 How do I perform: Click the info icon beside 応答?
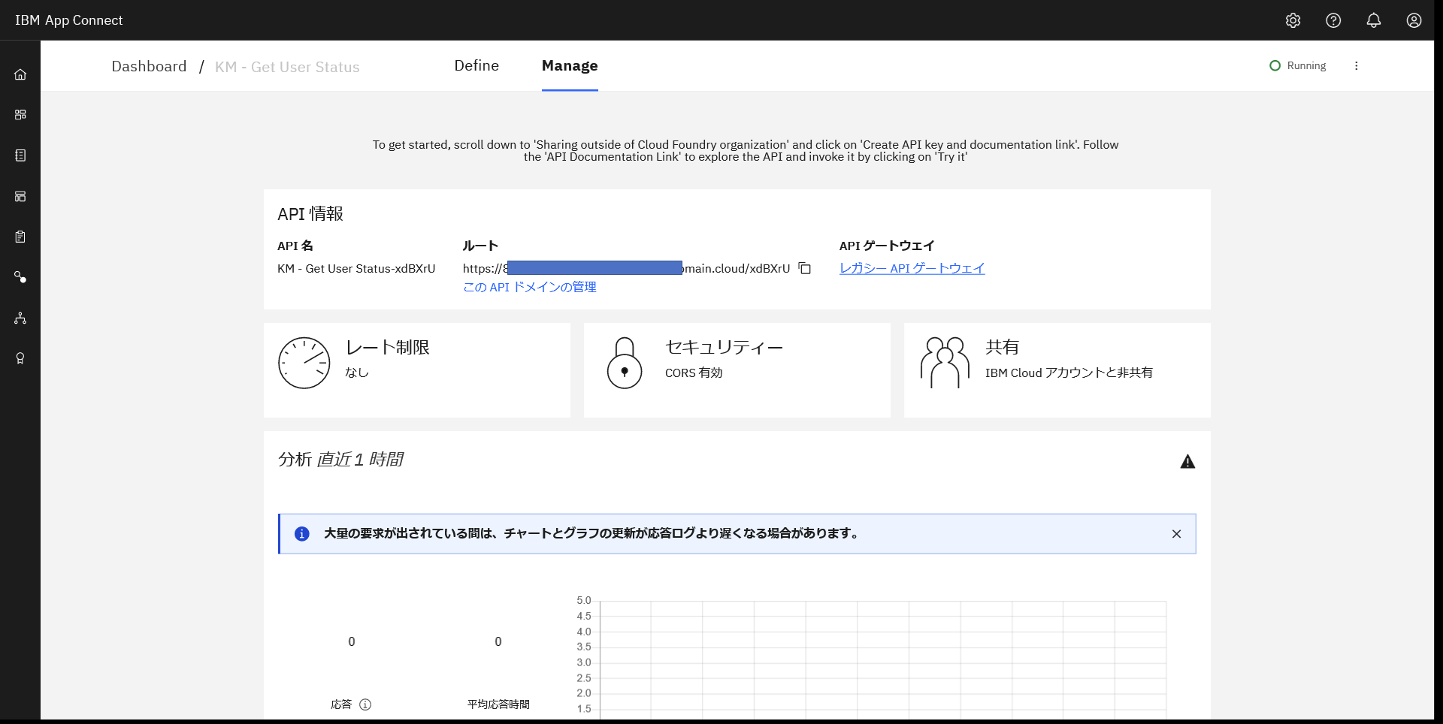365,704
